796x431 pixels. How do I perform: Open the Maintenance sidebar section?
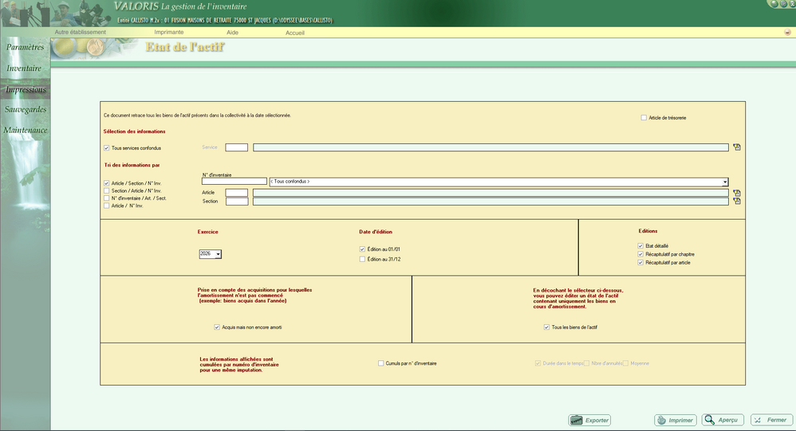point(26,130)
